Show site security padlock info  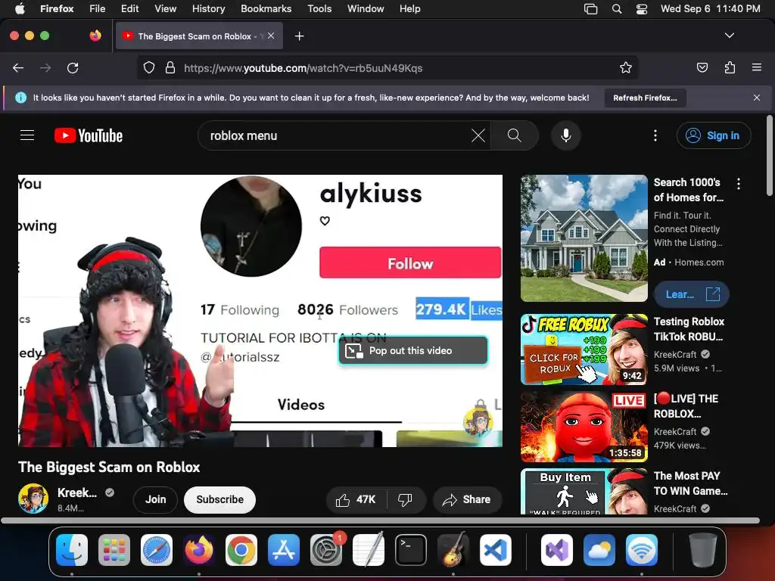pyautogui.click(x=170, y=67)
